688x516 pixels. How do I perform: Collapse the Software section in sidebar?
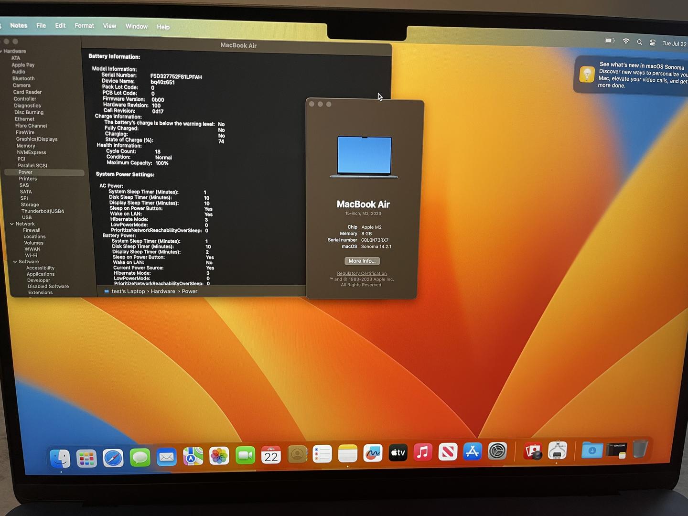15,261
